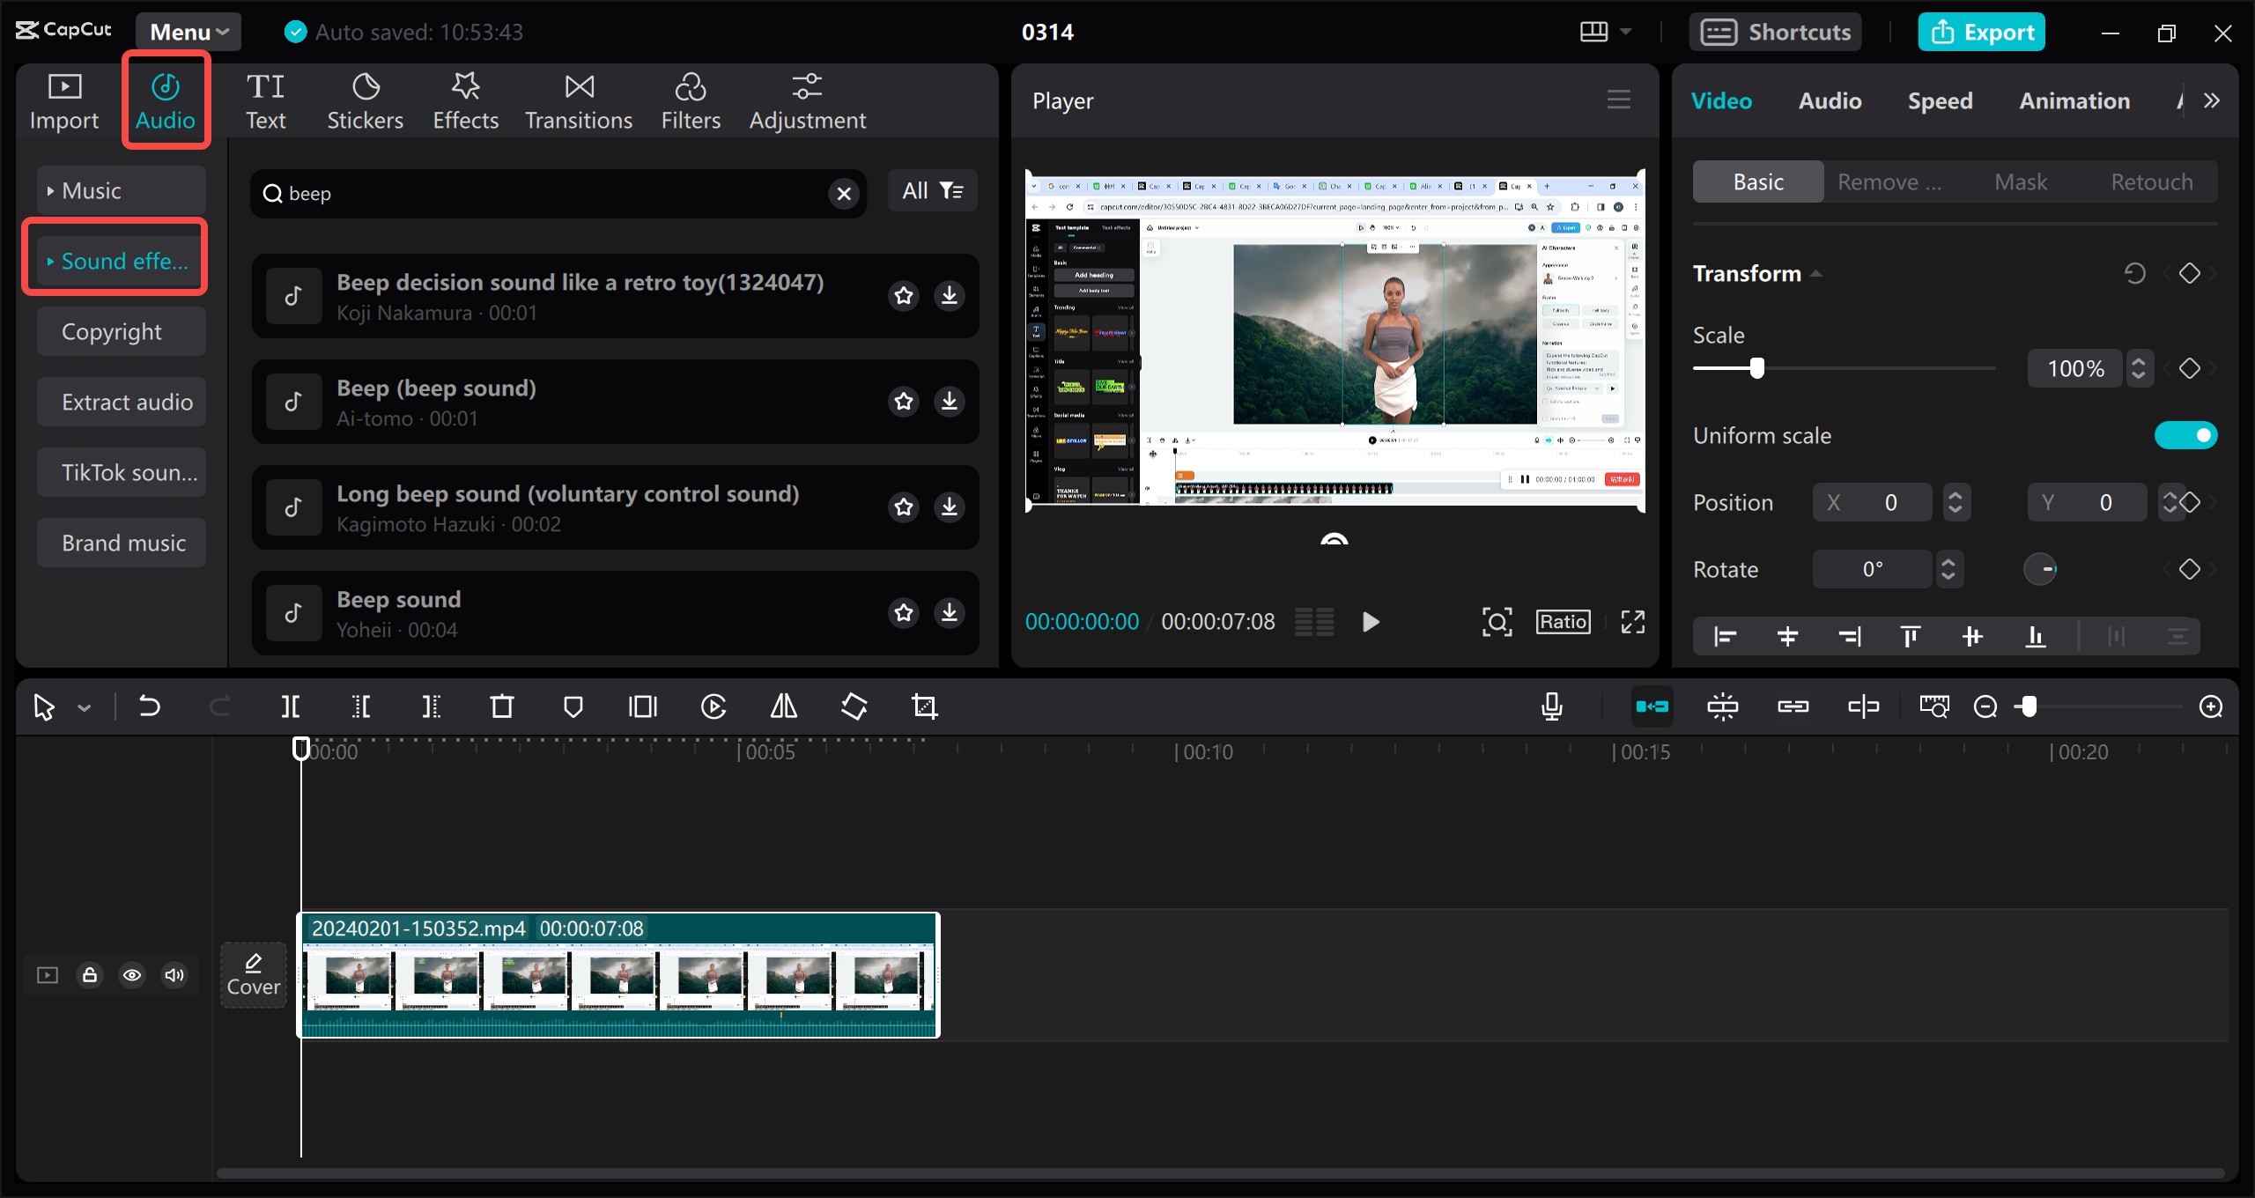Switch to the Speed tab

[1941, 100]
